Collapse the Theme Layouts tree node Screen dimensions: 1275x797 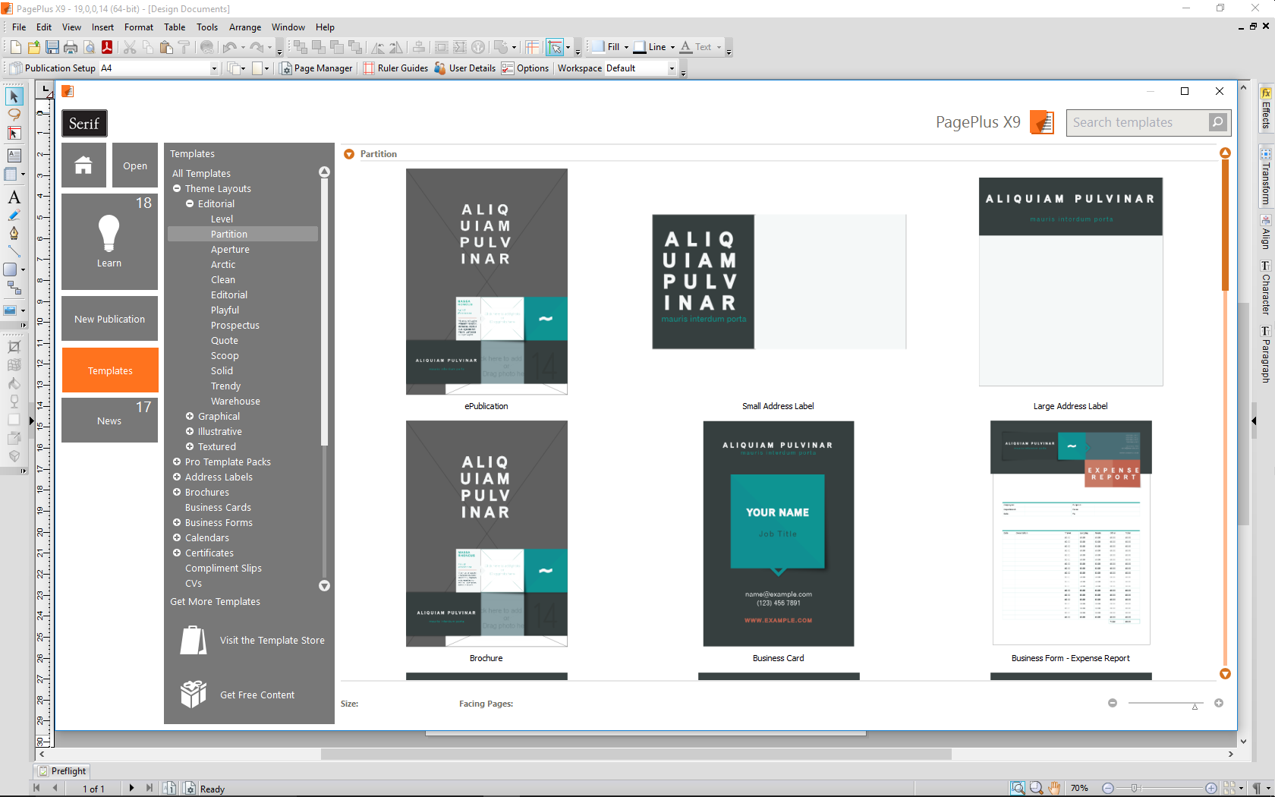(177, 189)
